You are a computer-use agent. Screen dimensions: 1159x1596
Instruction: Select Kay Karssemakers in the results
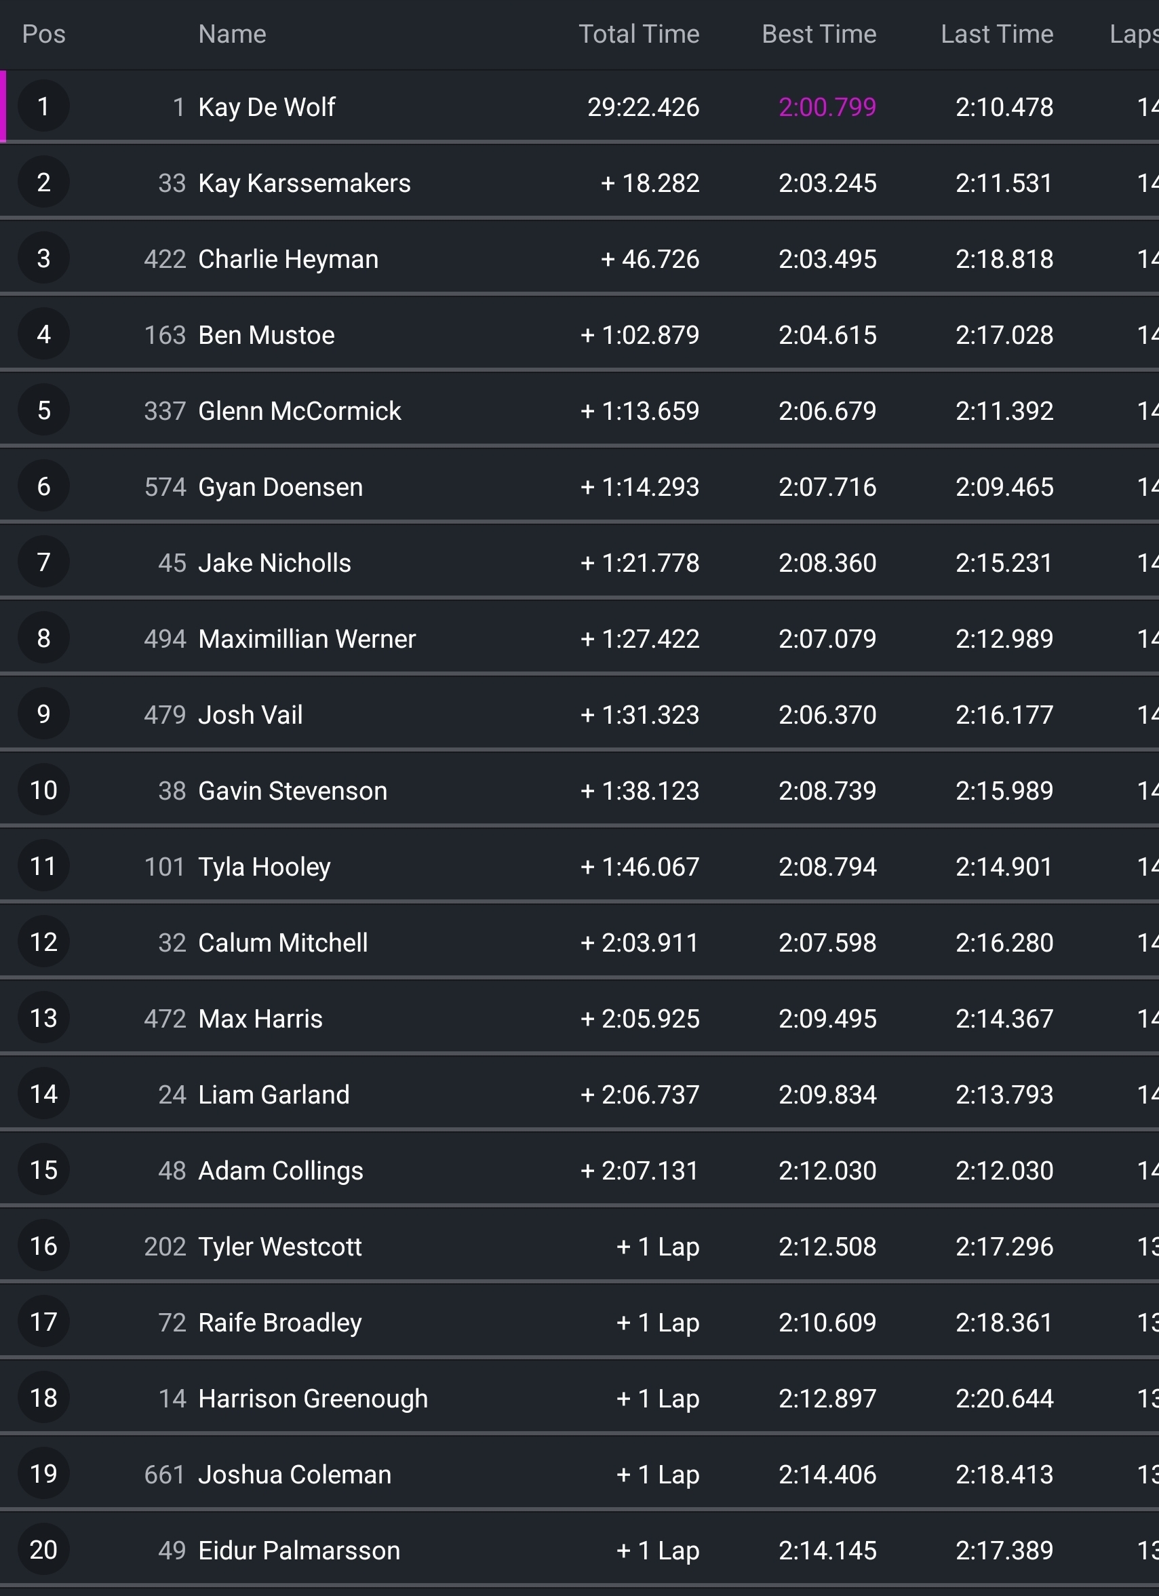(304, 183)
